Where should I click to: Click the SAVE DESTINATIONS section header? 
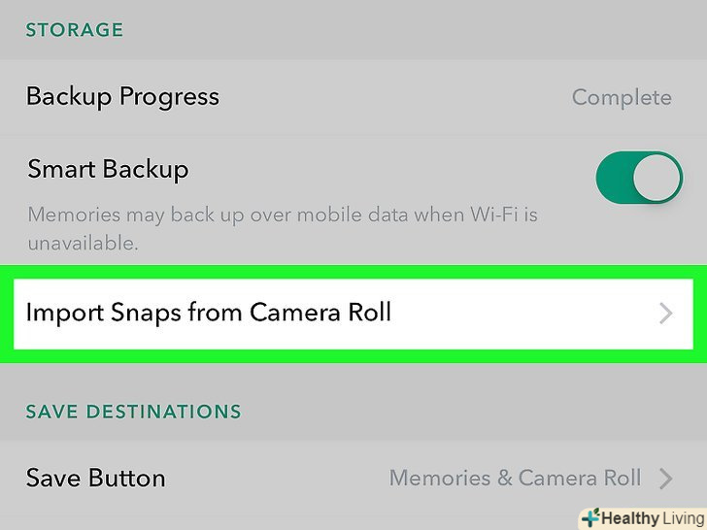[133, 412]
